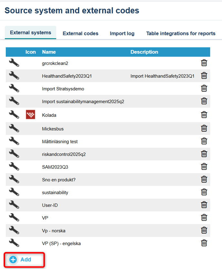Click the Description column header

(x=144, y=52)
